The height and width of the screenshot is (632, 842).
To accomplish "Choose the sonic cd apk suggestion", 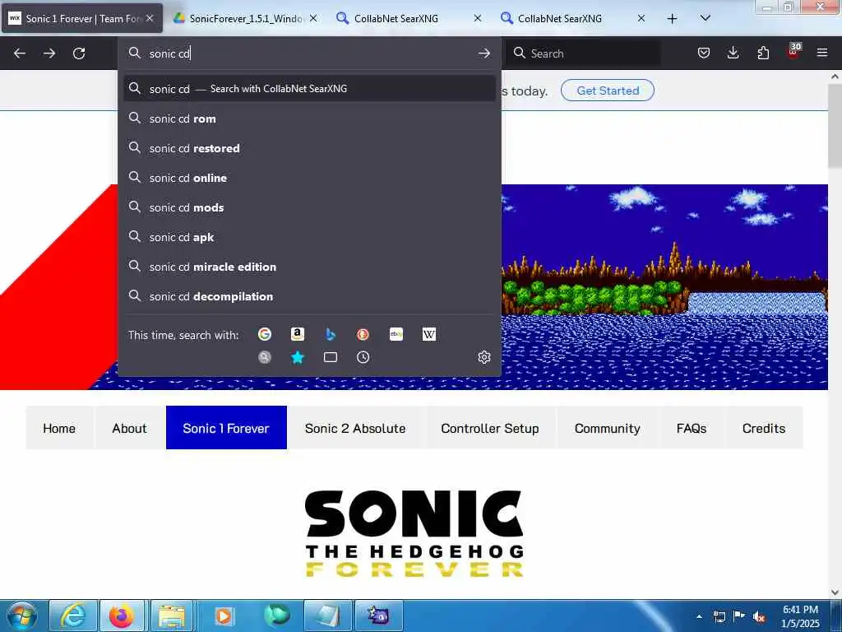I will [309, 237].
